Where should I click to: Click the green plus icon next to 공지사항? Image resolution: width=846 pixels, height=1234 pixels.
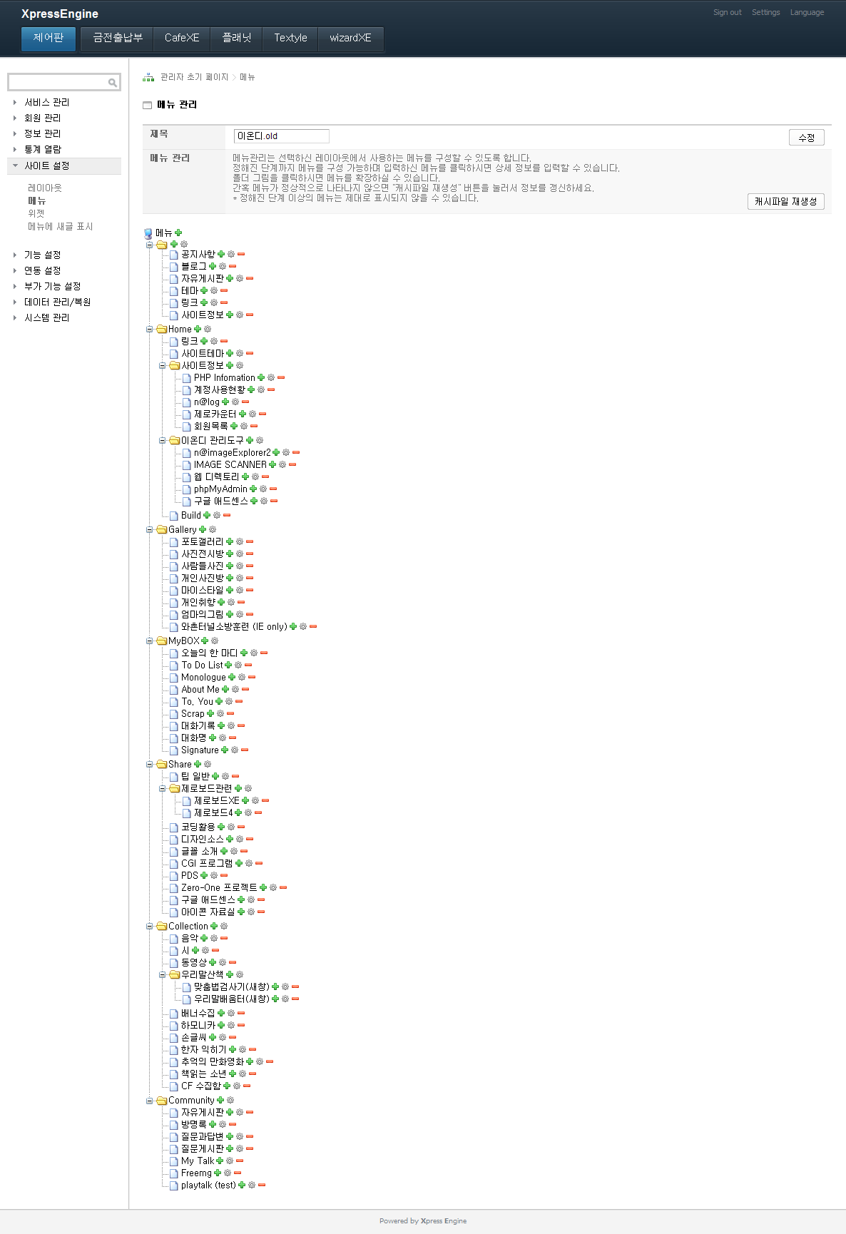[x=221, y=254]
